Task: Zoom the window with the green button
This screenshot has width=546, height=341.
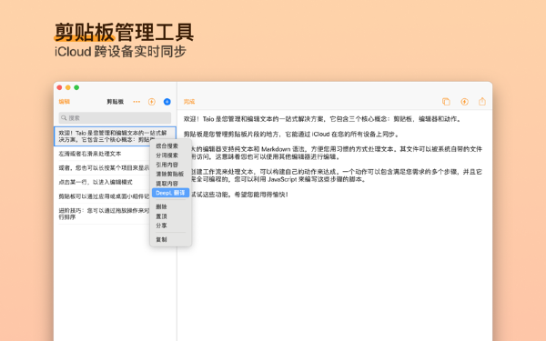Action: 76,87
